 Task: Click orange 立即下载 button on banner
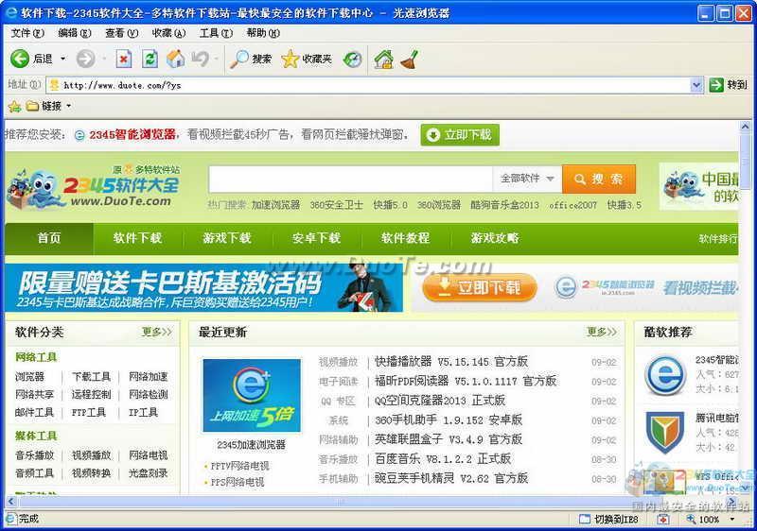480,287
